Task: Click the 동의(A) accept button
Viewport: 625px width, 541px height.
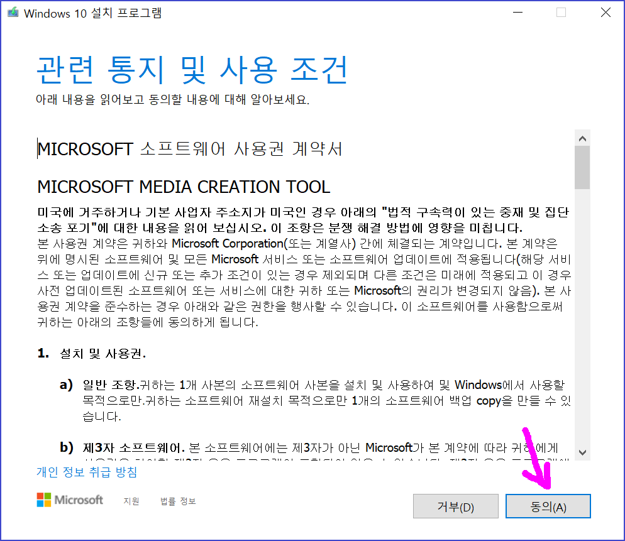Action: pos(548,506)
